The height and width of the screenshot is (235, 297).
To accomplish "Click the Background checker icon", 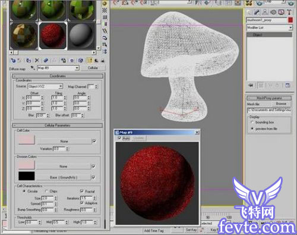I will click(105, 10).
